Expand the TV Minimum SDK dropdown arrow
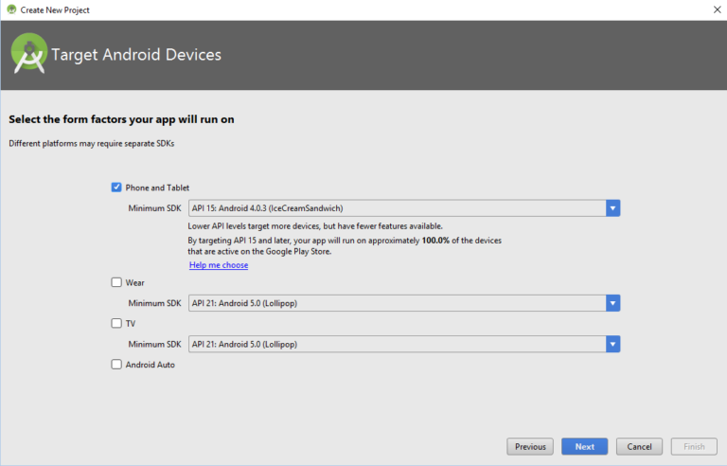The image size is (727, 466). click(x=612, y=344)
